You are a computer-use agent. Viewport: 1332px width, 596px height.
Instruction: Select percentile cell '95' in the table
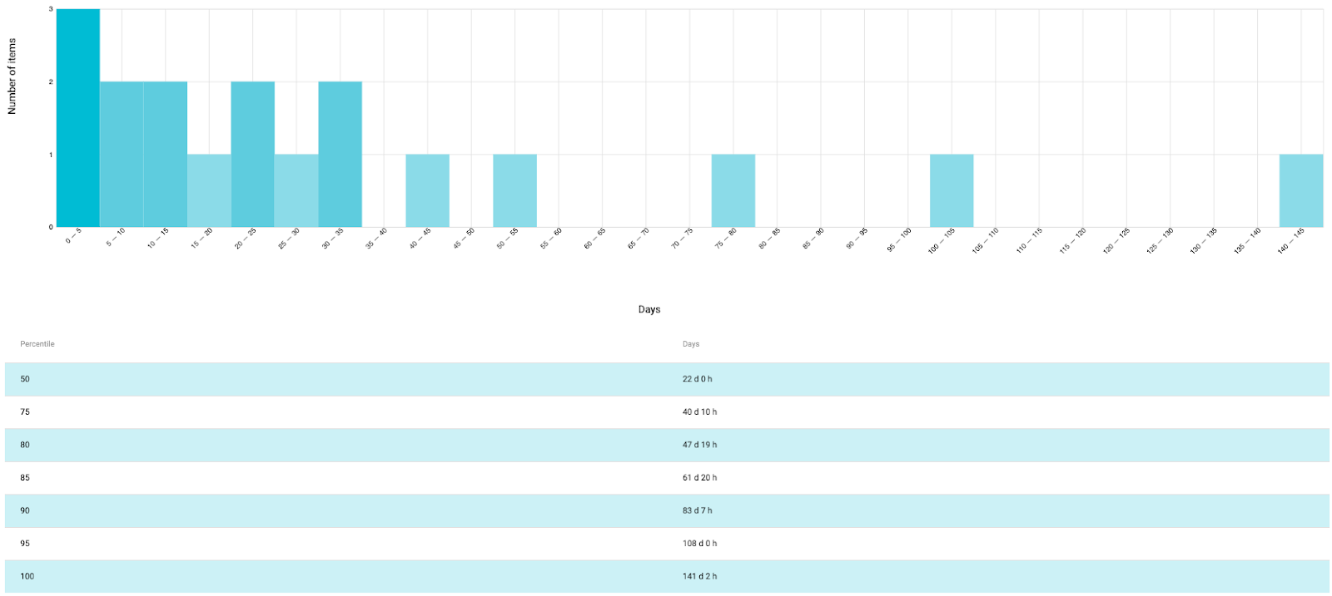pos(25,544)
